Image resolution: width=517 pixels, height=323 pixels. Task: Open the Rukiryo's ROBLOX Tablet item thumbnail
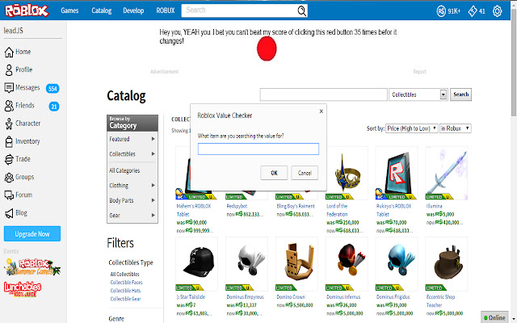[397, 174]
